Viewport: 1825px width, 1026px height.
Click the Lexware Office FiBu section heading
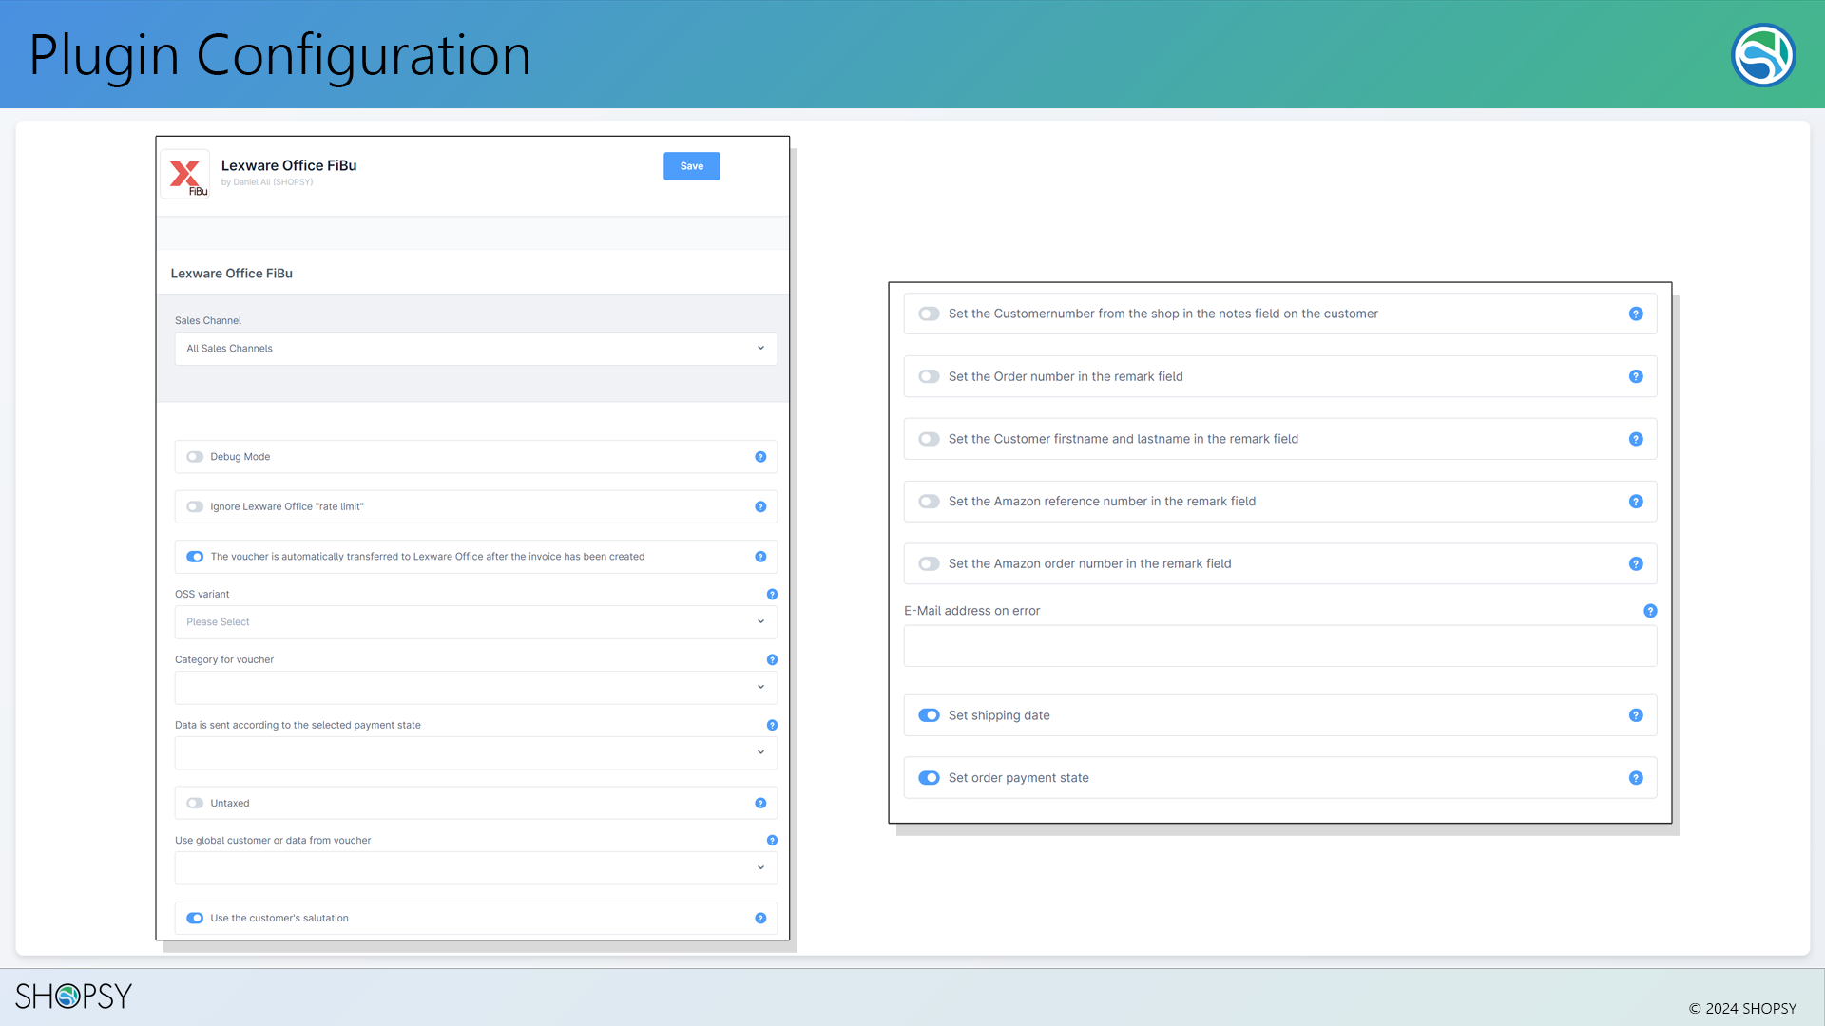tap(232, 274)
